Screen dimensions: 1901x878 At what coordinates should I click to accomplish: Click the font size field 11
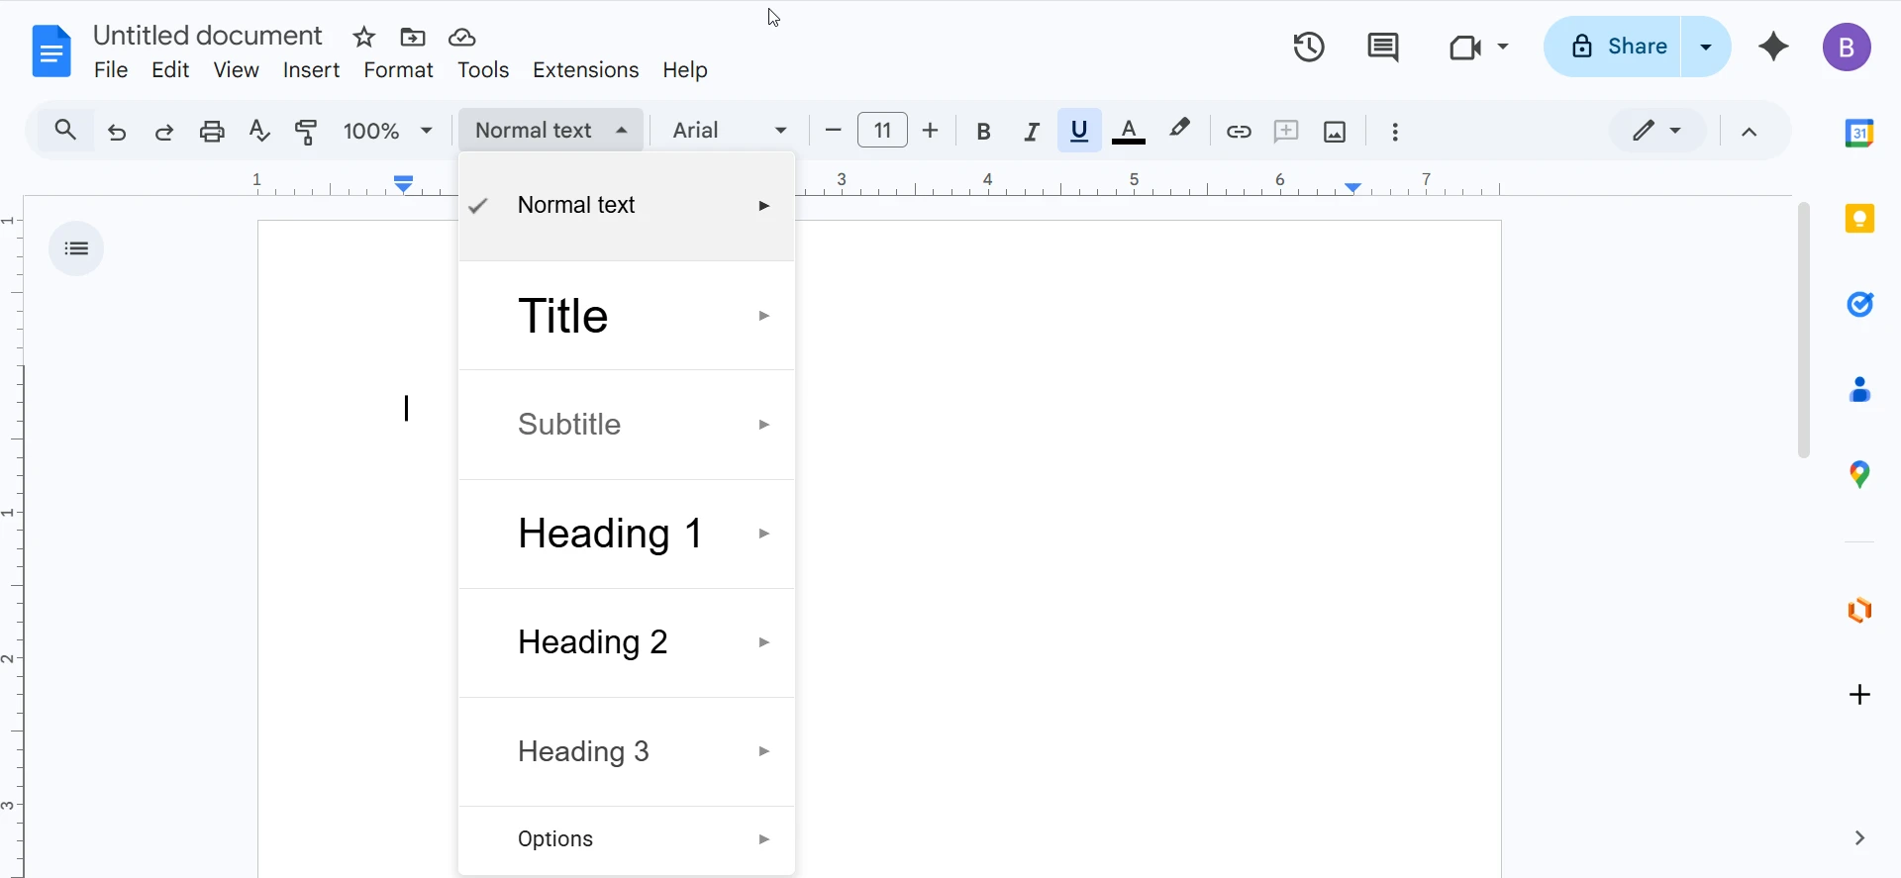882,131
